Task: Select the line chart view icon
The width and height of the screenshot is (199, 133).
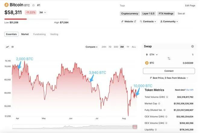Action: [x=8, y=47]
